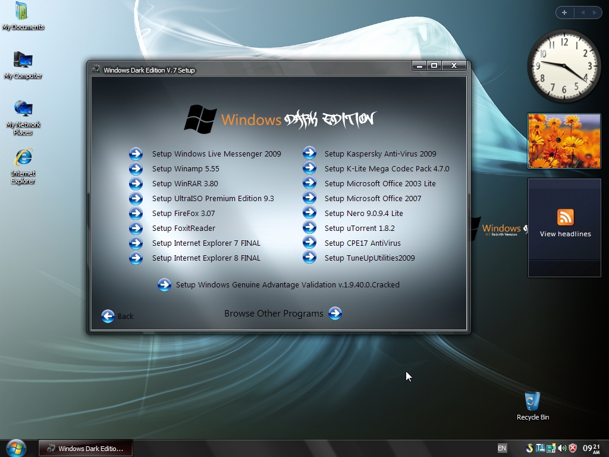
Task: Click arrow icon for Setup FoxitReader
Action: click(x=136, y=228)
